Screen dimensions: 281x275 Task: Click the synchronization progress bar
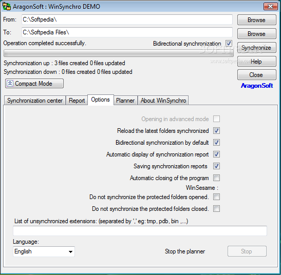tap(119, 53)
